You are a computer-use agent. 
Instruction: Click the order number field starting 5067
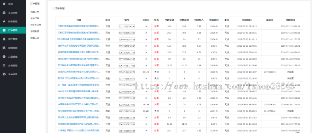click(x=127, y=65)
